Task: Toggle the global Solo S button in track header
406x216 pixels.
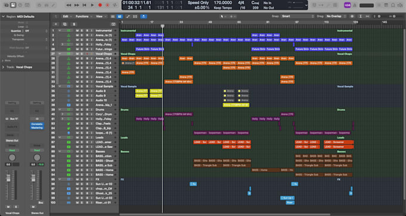Action: click(74, 24)
